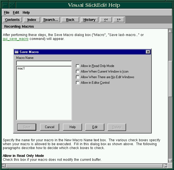Click the Search... button
The width and height of the screenshot is (174, 170).
51,20
